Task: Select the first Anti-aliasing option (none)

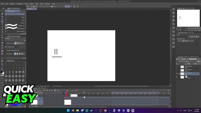Action: click(15, 54)
